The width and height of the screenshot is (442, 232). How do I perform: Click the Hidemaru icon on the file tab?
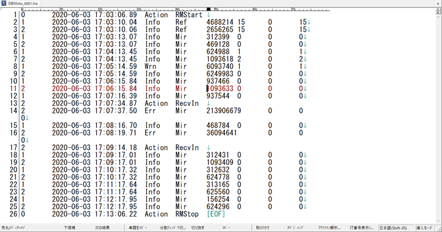point(4,4)
